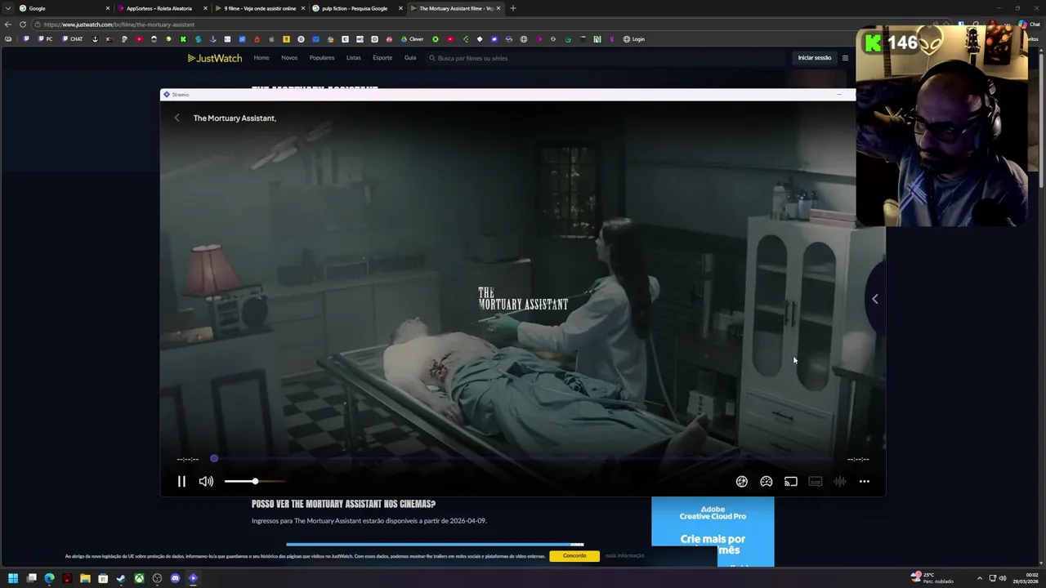This screenshot has width=1046, height=588.
Task: Close the pulp fiction tab
Action: [x=400, y=8]
